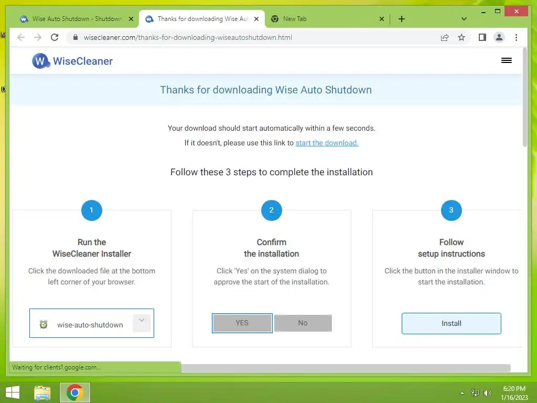537x403 pixels.
Task: Click the vertical page scrollbar
Action: point(524,98)
